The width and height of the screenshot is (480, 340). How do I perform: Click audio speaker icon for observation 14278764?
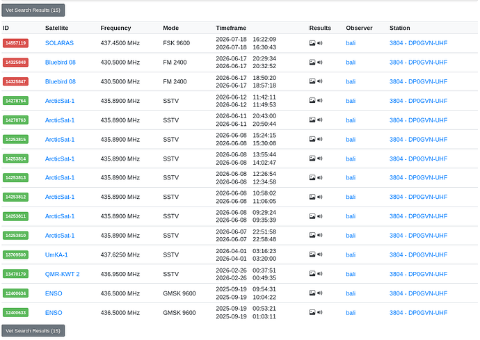tap(320, 100)
